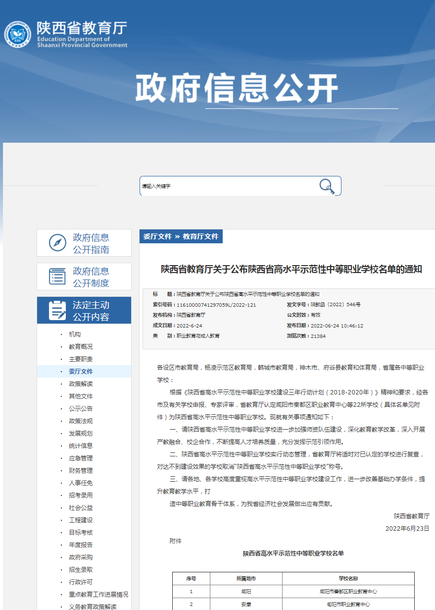The height and width of the screenshot is (610, 435).
Task: Open 重点教育工作进展情况 sidebar item
Action: pos(98,595)
